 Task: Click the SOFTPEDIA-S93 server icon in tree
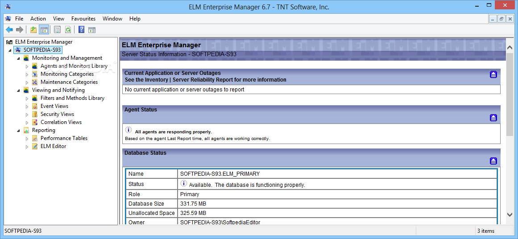(18, 50)
